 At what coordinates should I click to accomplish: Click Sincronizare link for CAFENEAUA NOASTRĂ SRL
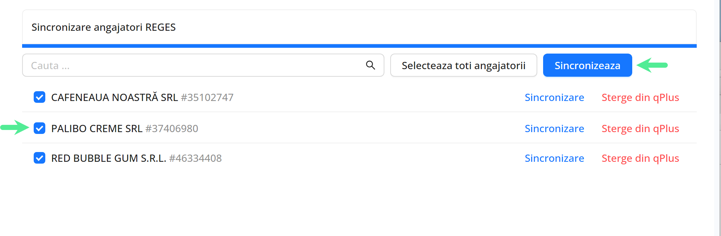point(554,97)
